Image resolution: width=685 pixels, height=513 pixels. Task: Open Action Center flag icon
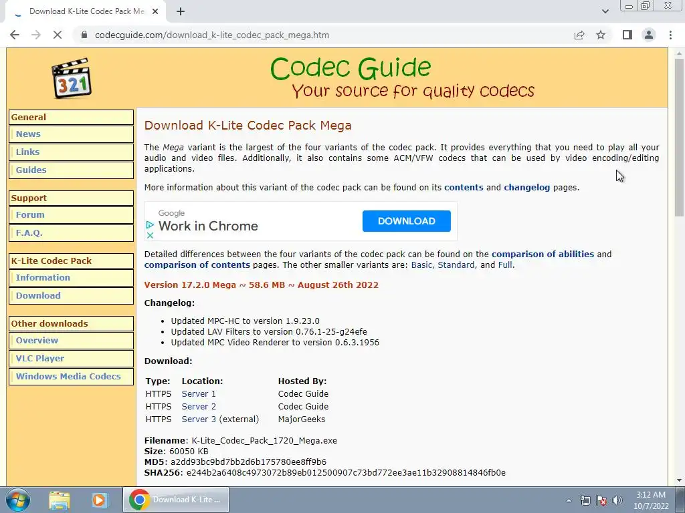pos(601,500)
